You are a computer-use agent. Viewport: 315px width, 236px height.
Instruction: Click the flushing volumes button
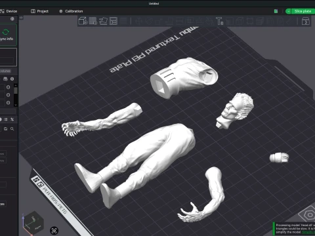pyautogui.click(x=5, y=71)
